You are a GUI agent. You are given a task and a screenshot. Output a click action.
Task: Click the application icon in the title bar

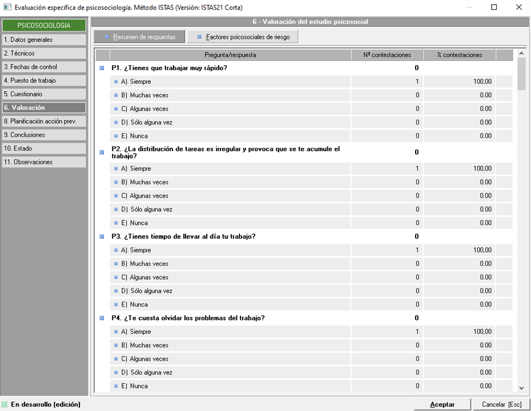(x=7, y=7)
